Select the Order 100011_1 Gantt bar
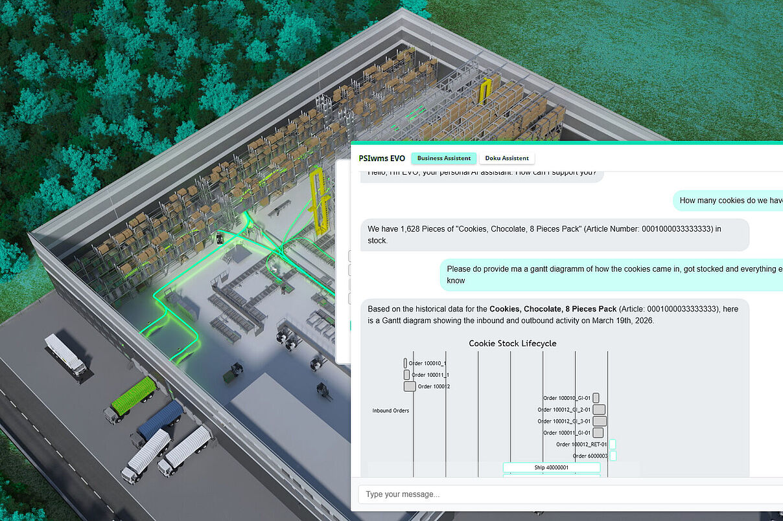Viewport: 783px width, 521px height. pos(406,375)
